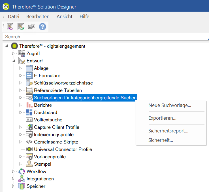Click the first designer toolbar icon with the purple arrow
The width and height of the screenshot is (209, 192).
coord(10,27)
